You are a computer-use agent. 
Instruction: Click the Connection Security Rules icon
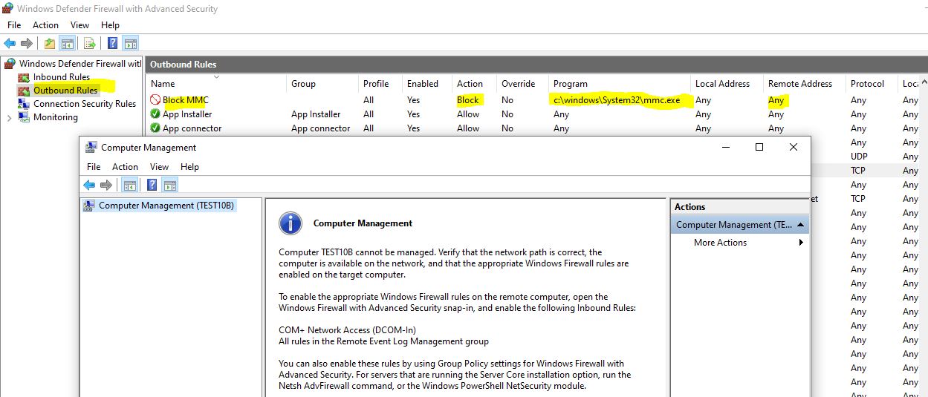pos(24,104)
